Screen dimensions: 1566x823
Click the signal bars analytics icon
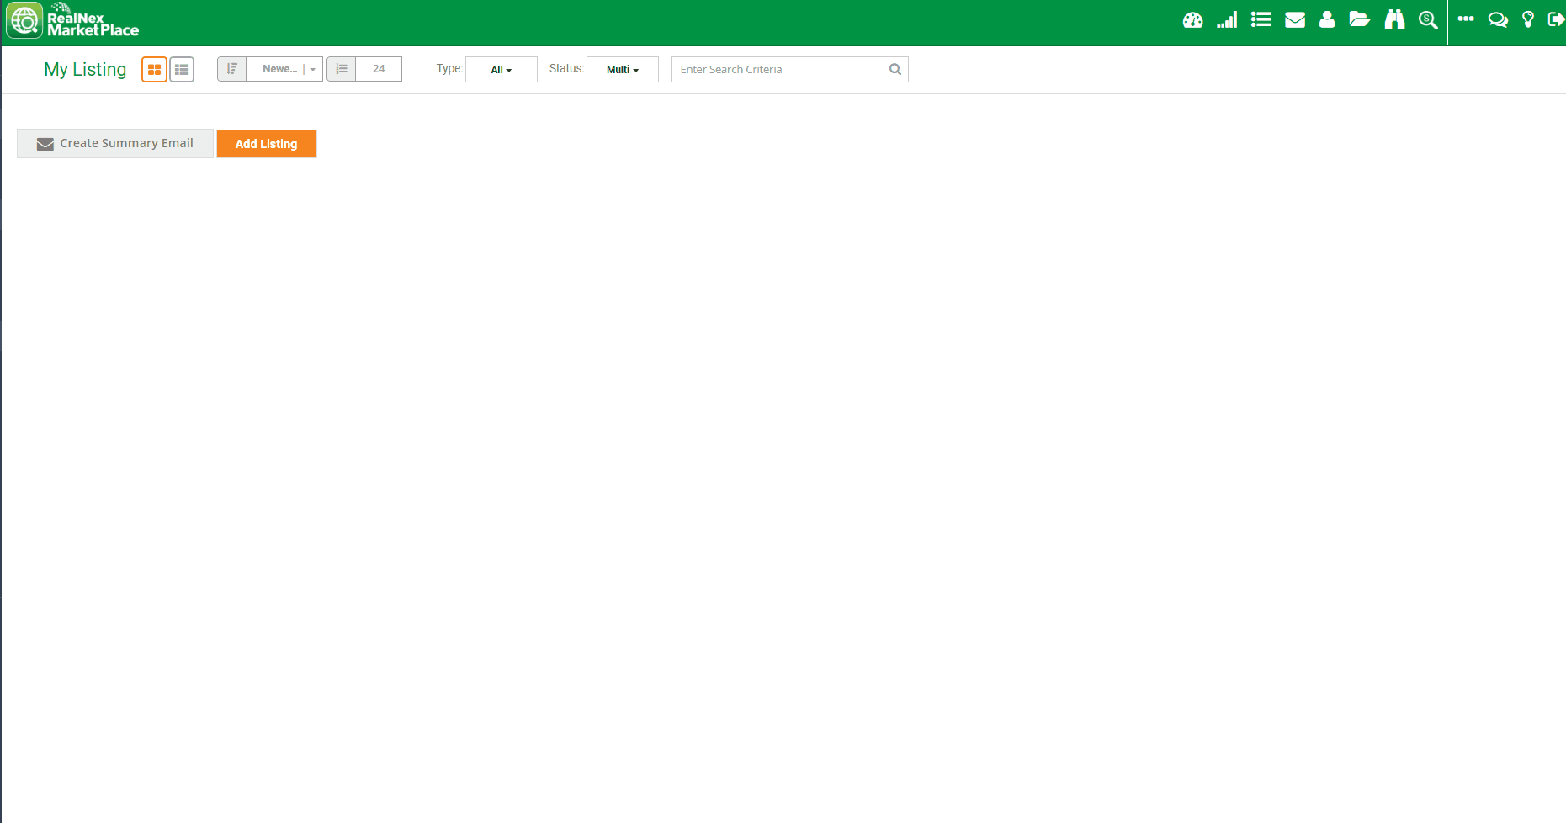coord(1227,20)
